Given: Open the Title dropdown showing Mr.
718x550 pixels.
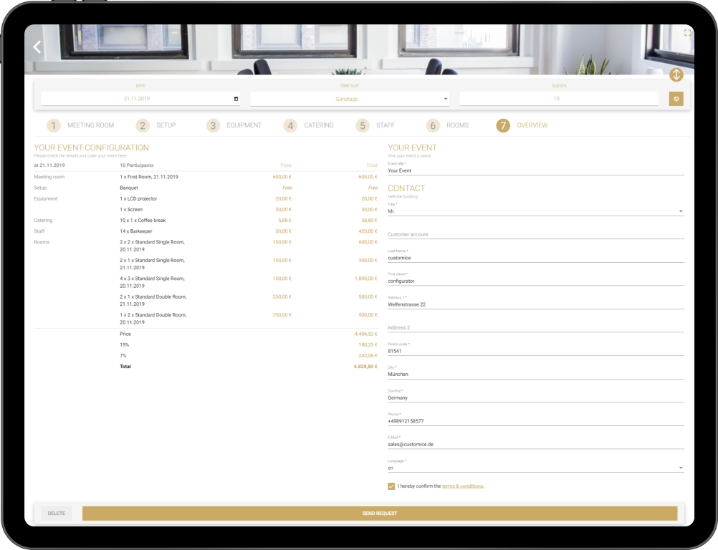Looking at the screenshot, I should pyautogui.click(x=536, y=211).
